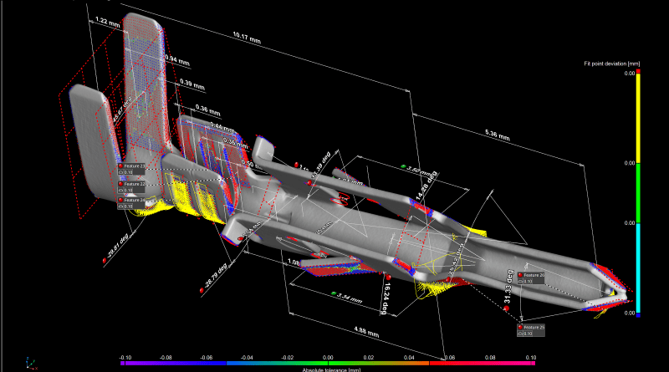This screenshot has height=372, width=669.
Task: Click the tolerance symbol icon under Feature 23
Action: [x=120, y=172]
